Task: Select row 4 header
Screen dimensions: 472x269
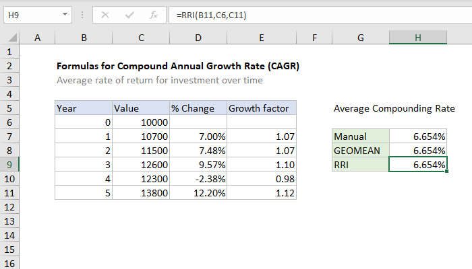Action: (x=9, y=94)
